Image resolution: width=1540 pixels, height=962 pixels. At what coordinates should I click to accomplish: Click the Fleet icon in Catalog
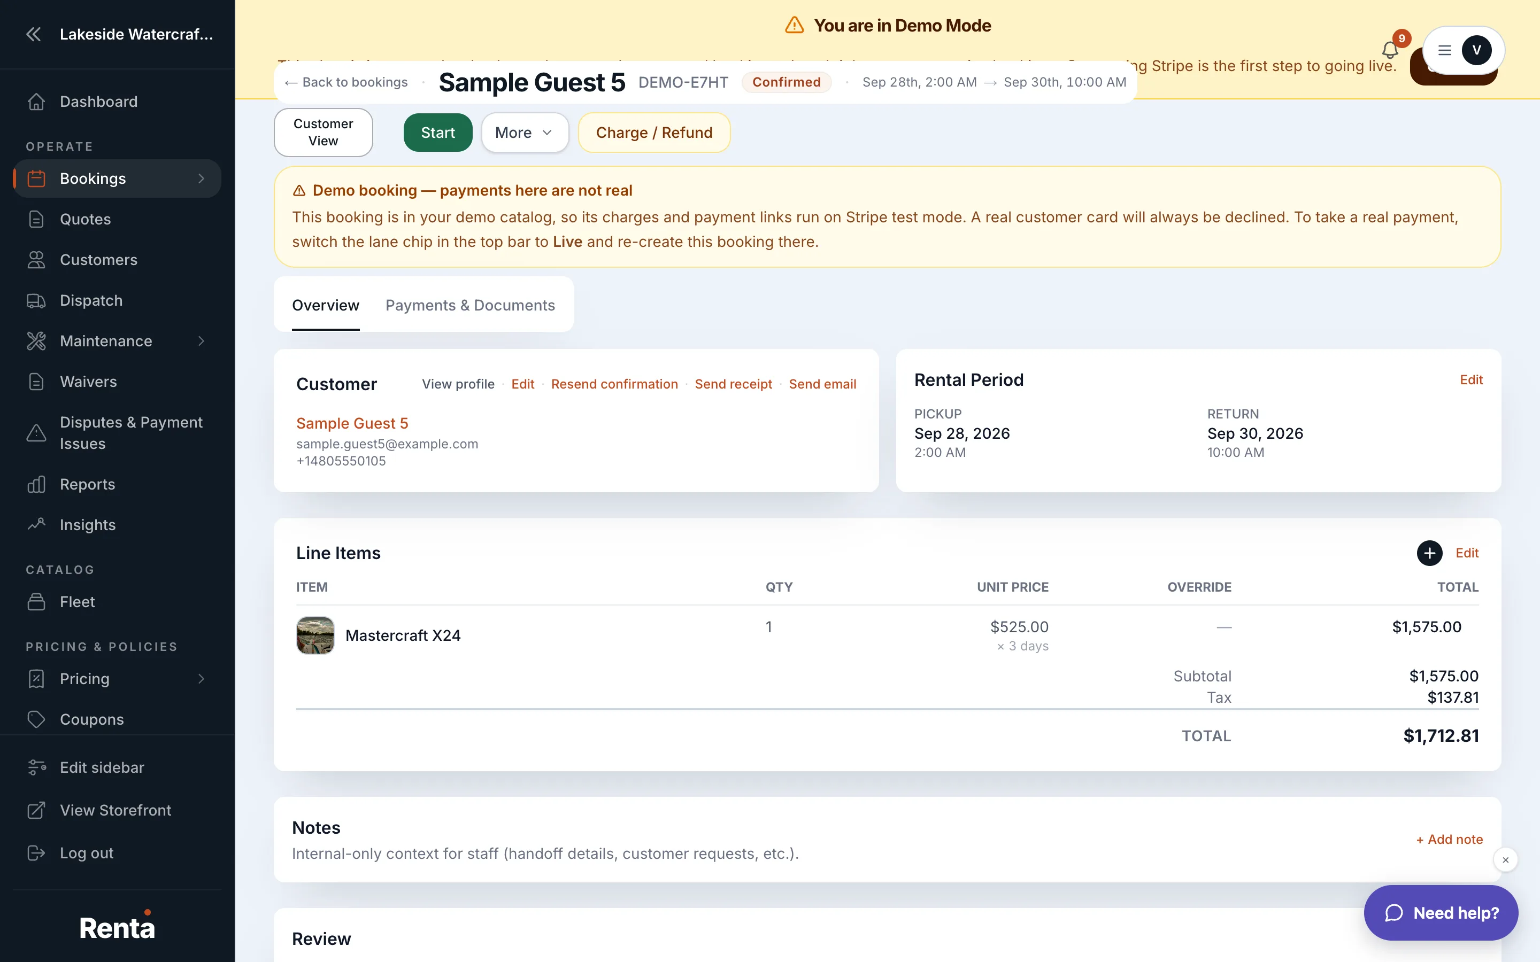pos(36,602)
